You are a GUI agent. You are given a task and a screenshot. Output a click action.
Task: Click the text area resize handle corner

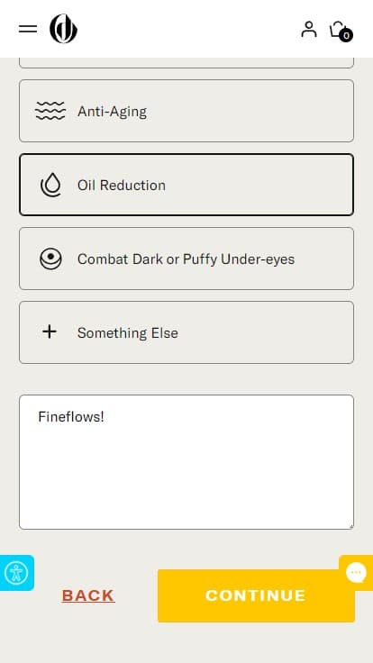pyautogui.click(x=350, y=526)
